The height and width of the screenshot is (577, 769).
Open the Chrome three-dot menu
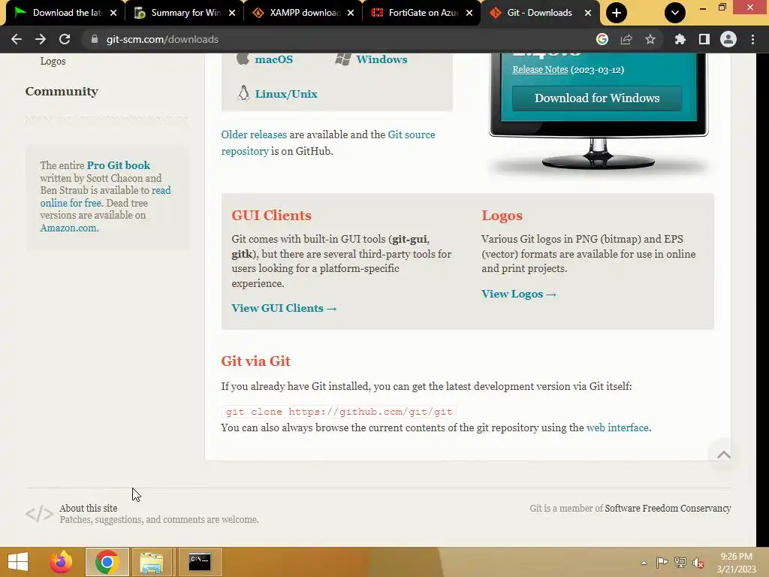tap(752, 39)
